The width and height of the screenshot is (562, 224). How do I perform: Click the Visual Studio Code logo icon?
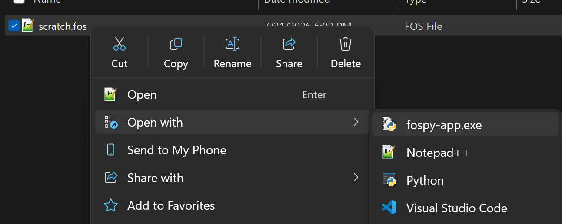point(389,208)
